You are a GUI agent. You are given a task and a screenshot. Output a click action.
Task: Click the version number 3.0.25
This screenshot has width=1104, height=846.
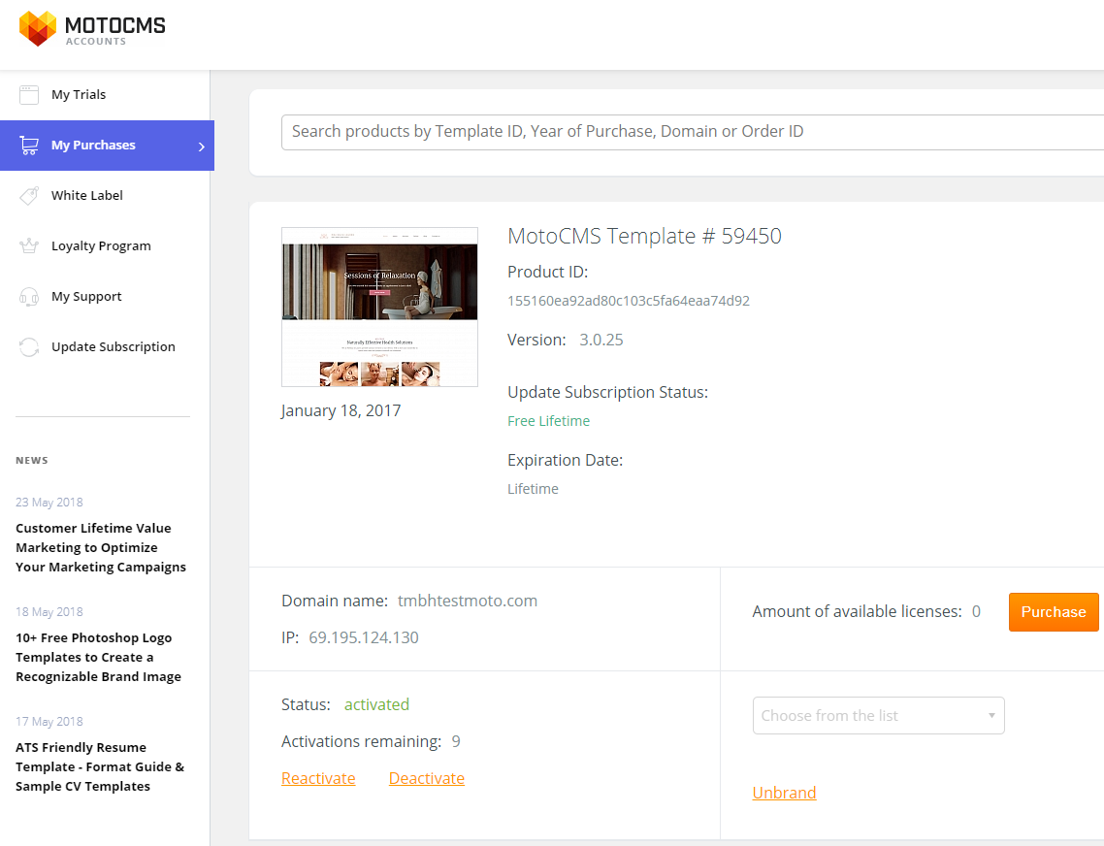(601, 340)
